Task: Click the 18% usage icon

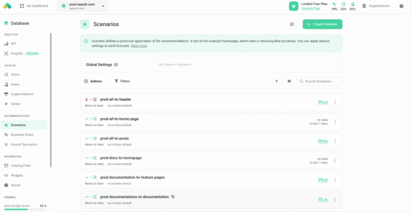Action: 334,4
